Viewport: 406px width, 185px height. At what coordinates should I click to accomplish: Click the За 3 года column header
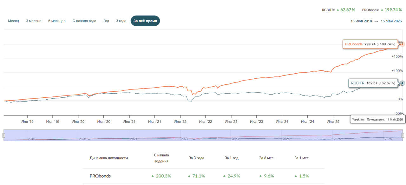click(x=197, y=158)
